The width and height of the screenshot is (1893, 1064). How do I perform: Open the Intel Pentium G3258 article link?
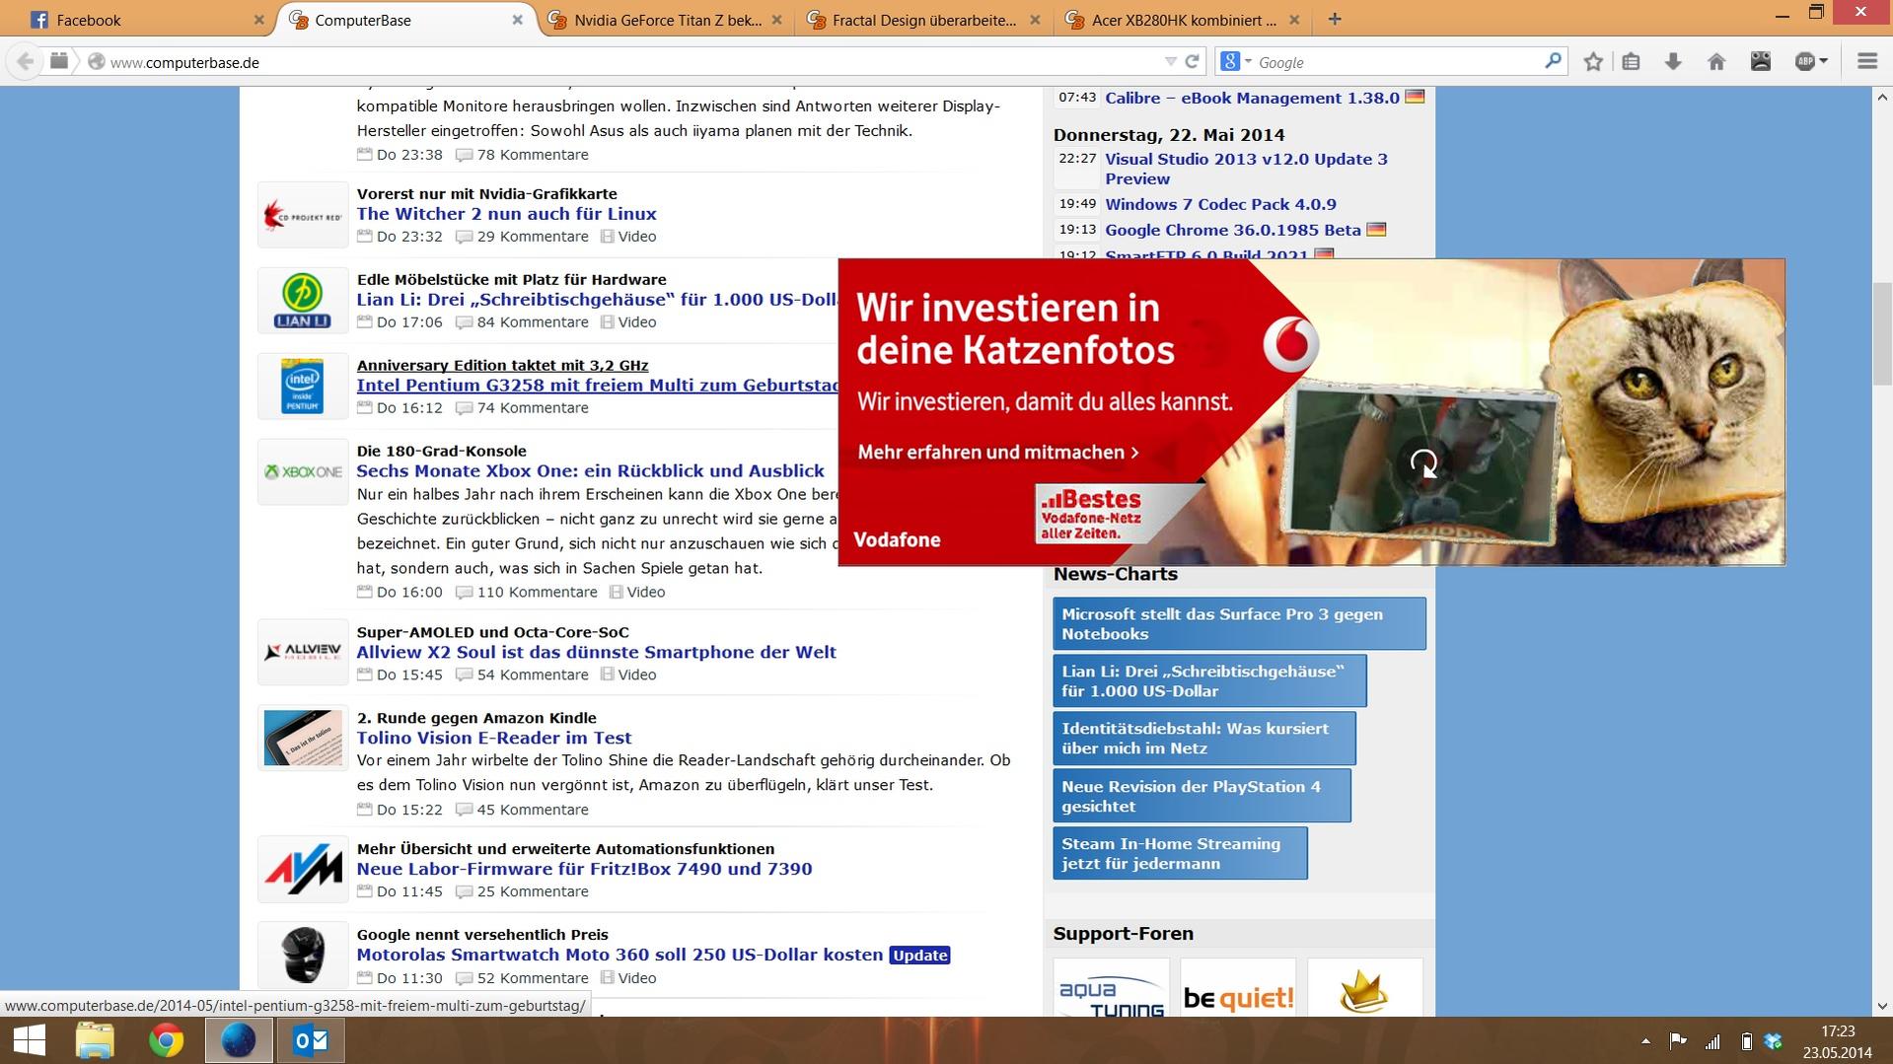[x=598, y=386]
